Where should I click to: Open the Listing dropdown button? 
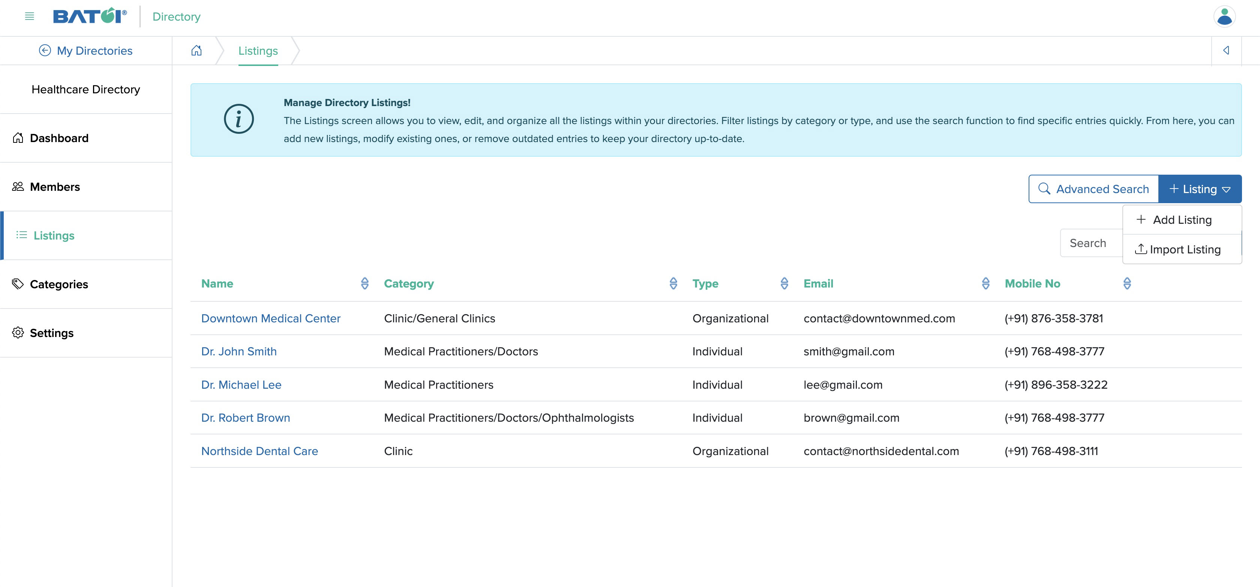tap(1200, 189)
